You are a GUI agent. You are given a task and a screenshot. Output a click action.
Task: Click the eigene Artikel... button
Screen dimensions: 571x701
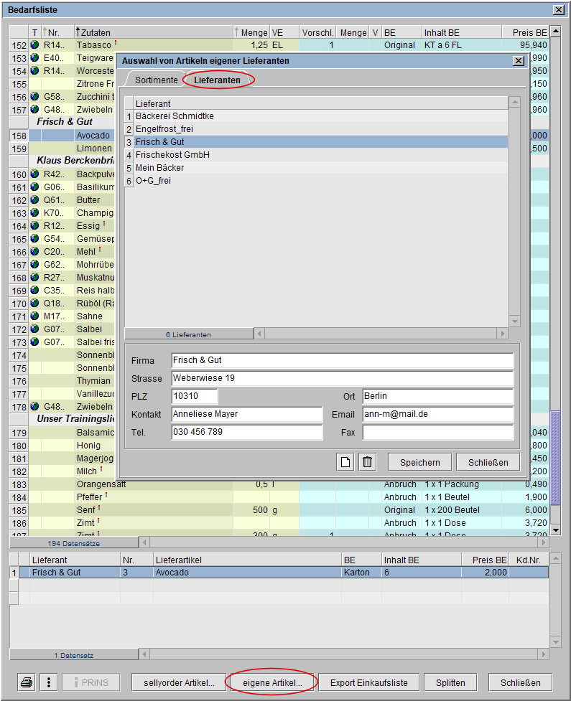[272, 682]
